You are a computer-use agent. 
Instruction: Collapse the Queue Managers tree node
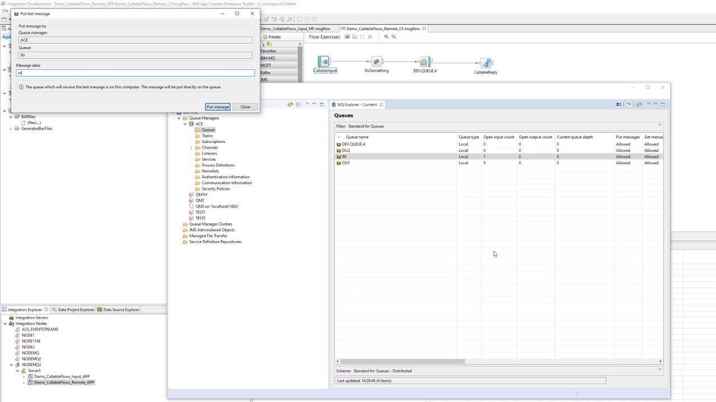179,118
